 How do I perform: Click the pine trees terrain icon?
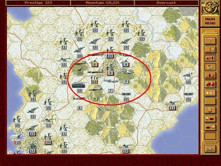(x=210, y=75)
